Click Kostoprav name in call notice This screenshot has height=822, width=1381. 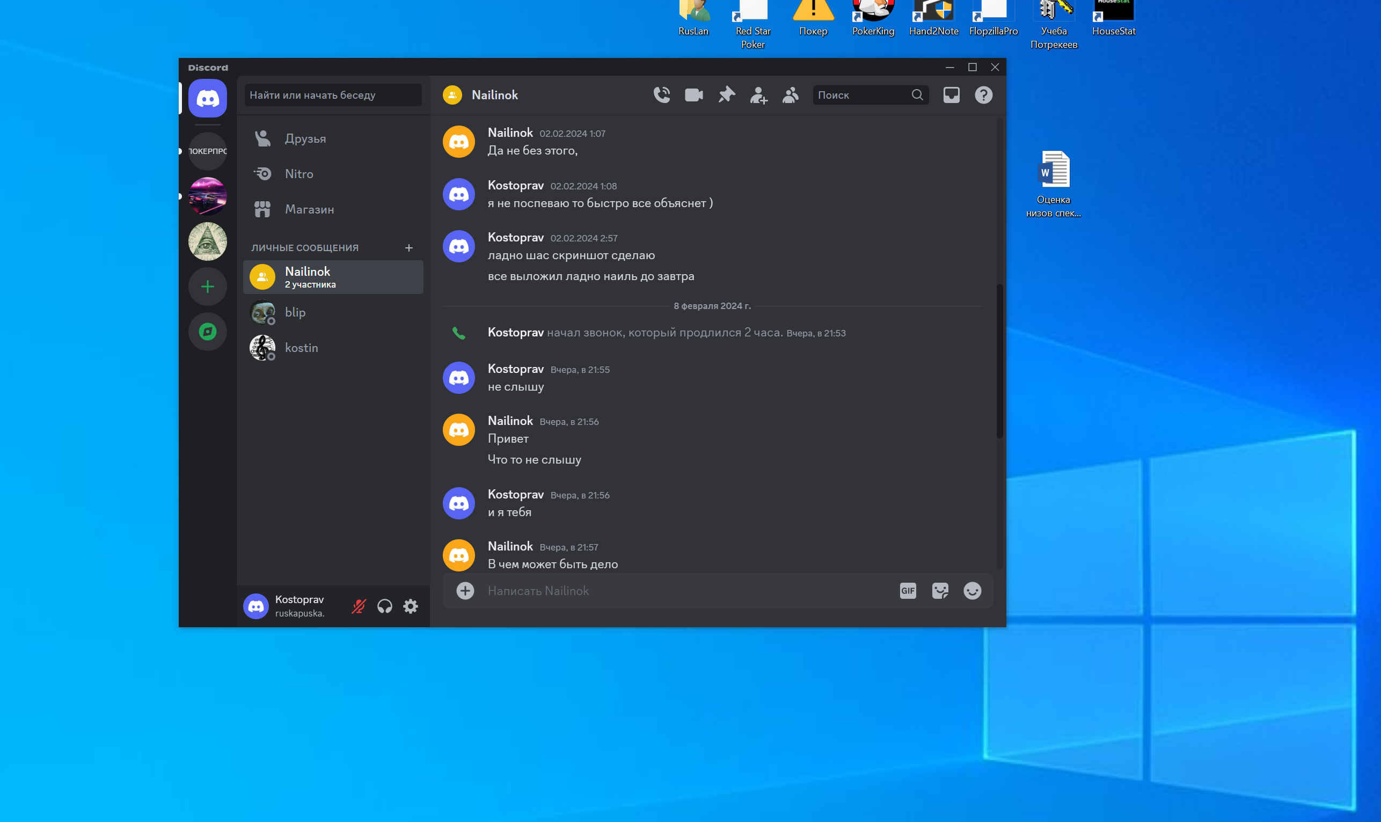click(516, 332)
